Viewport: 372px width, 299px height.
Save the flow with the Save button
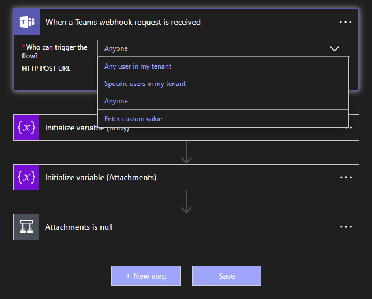point(227,276)
